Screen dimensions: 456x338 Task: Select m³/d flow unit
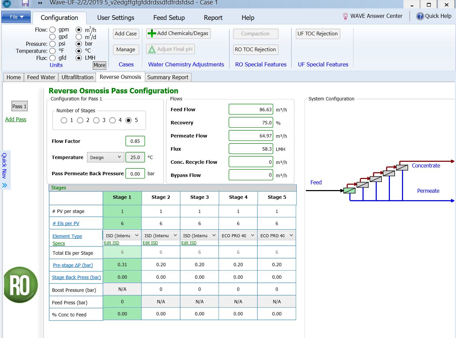[x=79, y=37]
